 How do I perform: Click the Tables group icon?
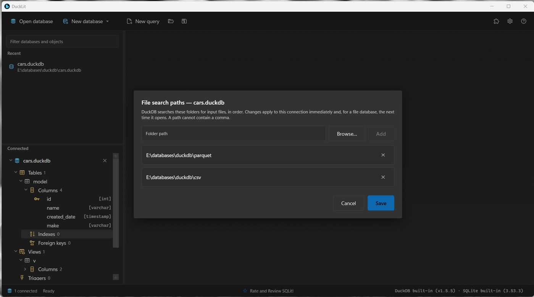pos(22,172)
